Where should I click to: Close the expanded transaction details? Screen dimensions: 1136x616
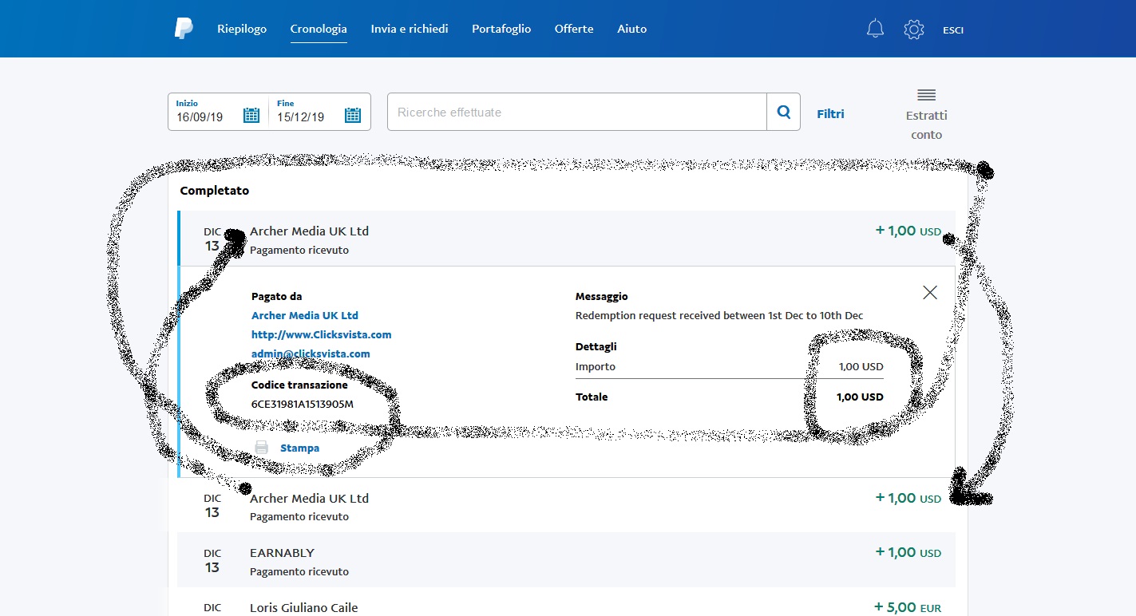pos(929,292)
